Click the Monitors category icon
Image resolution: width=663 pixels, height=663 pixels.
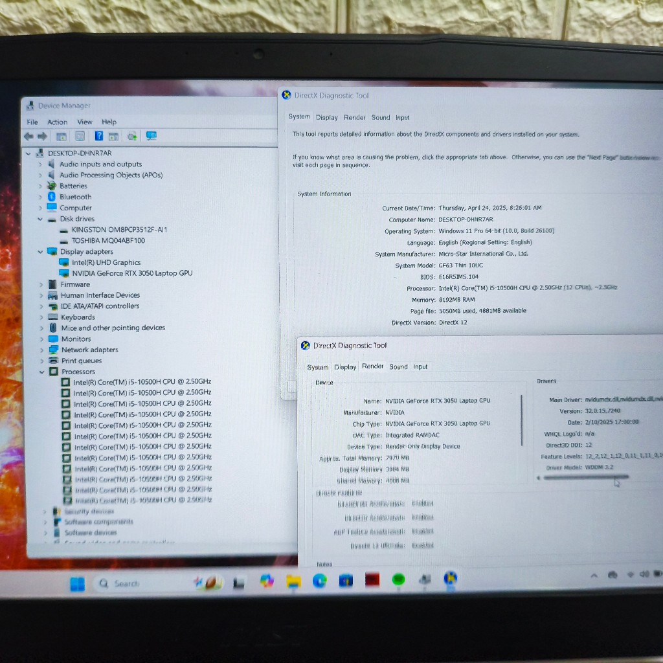pyautogui.click(x=53, y=339)
